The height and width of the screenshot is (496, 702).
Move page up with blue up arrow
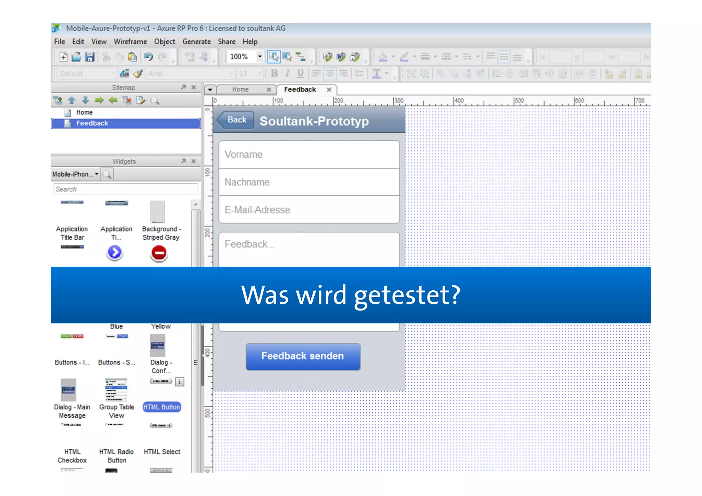(x=72, y=100)
